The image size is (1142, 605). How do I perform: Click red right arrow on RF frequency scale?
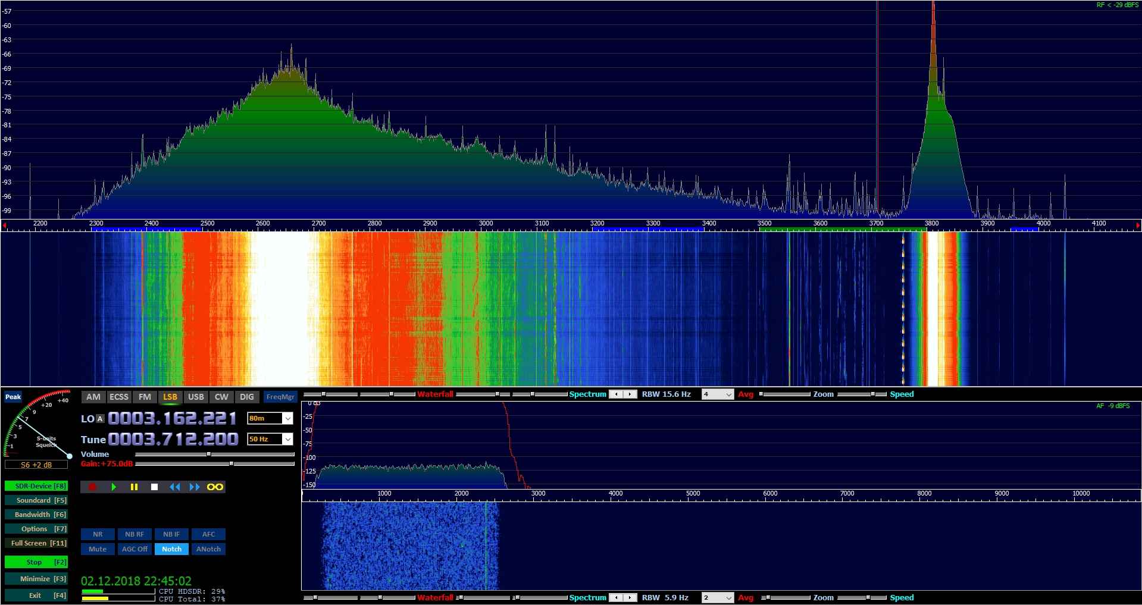coord(1138,225)
